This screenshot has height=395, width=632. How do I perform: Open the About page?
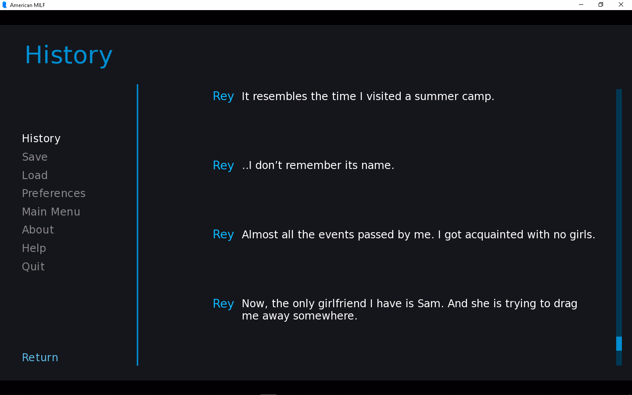click(38, 230)
